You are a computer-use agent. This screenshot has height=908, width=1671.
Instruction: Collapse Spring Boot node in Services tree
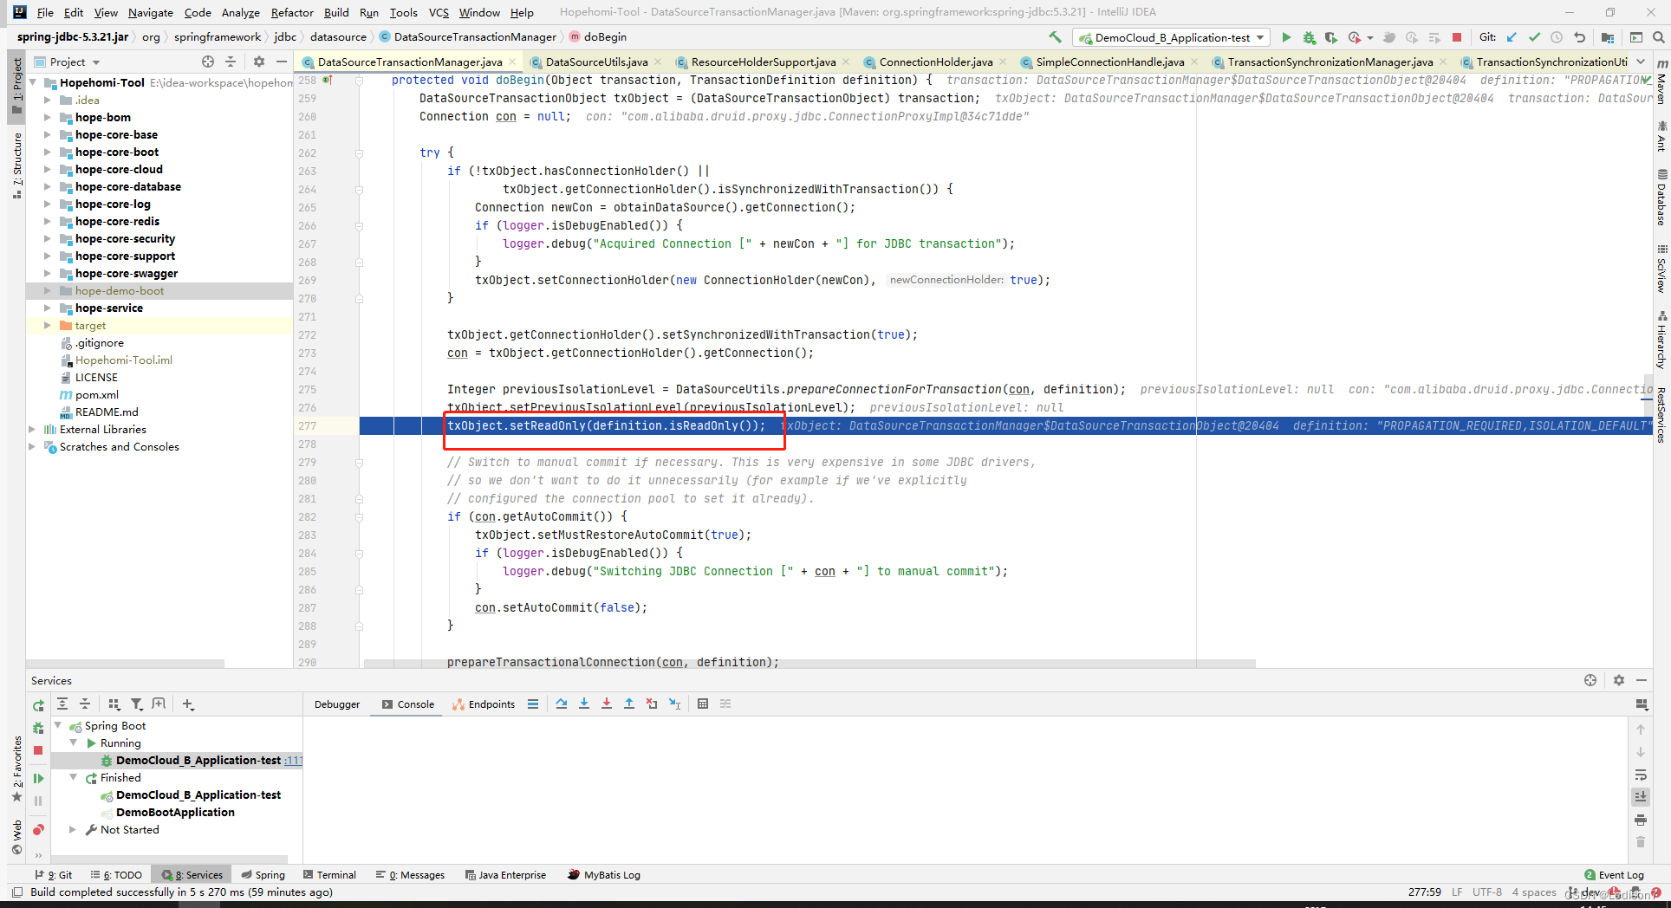[58, 725]
